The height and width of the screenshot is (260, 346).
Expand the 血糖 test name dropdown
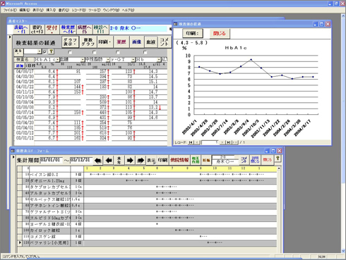click(x=83, y=60)
